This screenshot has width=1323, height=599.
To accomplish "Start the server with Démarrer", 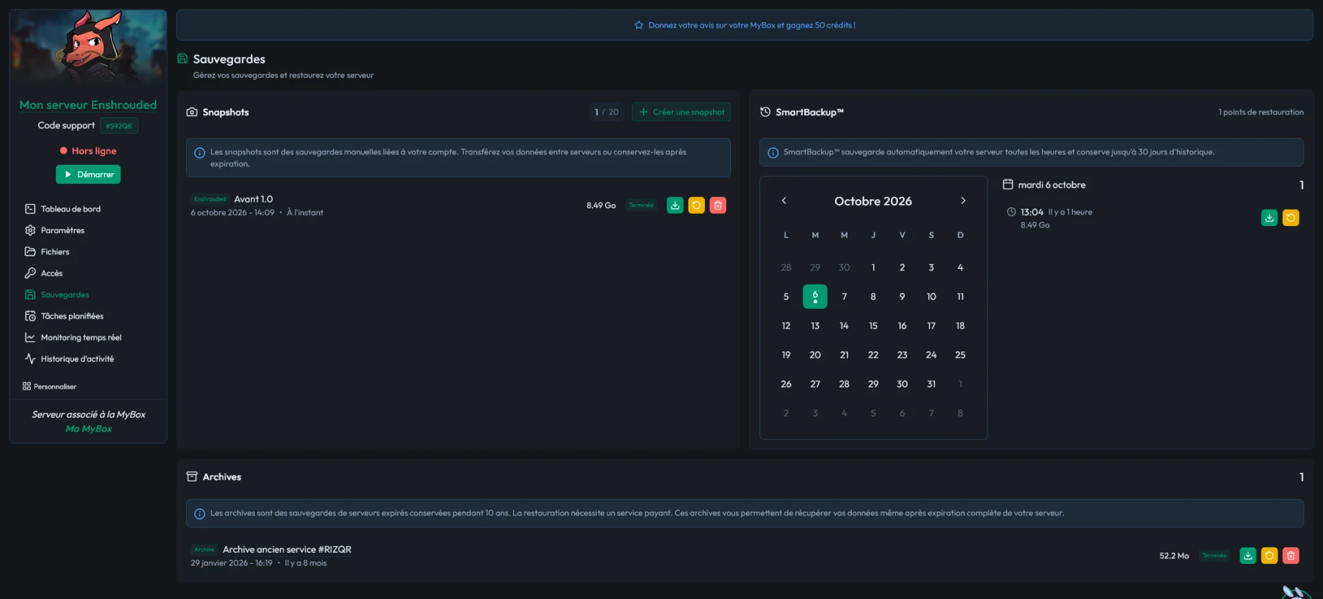I will click(x=88, y=174).
